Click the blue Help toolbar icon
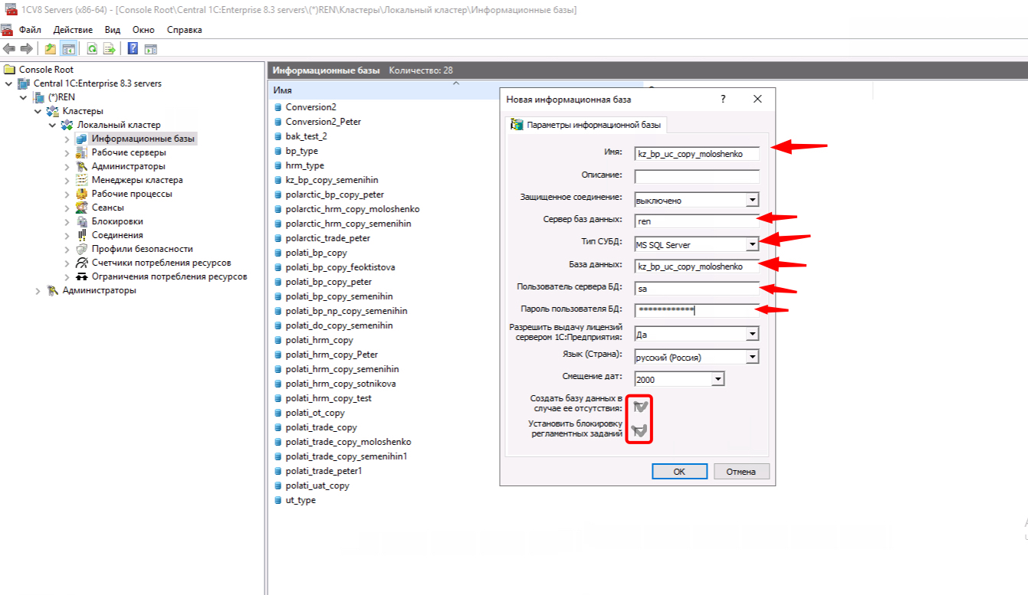 click(x=133, y=49)
